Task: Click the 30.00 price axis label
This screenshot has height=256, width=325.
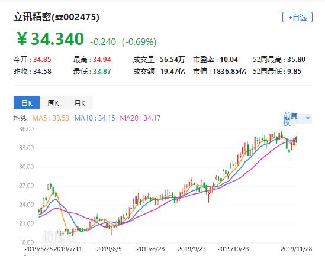Action: [x=26, y=167]
